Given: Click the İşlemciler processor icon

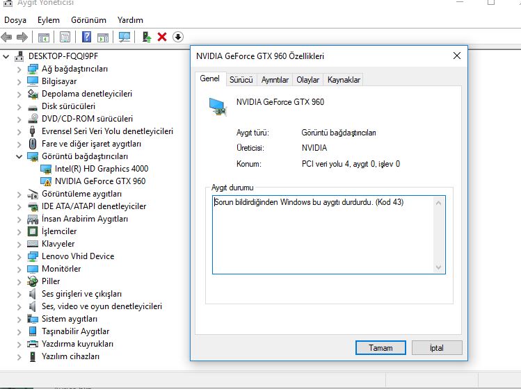Looking at the screenshot, I should pyautogui.click(x=33, y=231).
